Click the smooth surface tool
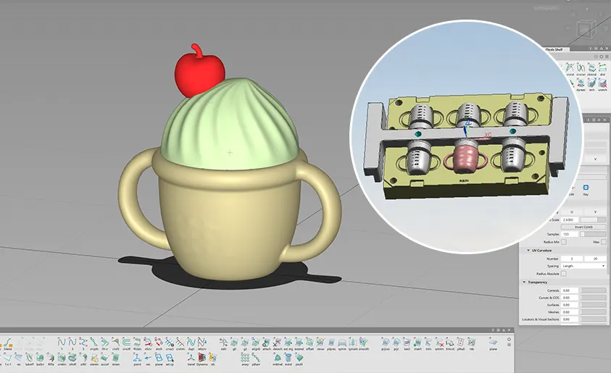 click(364, 344)
